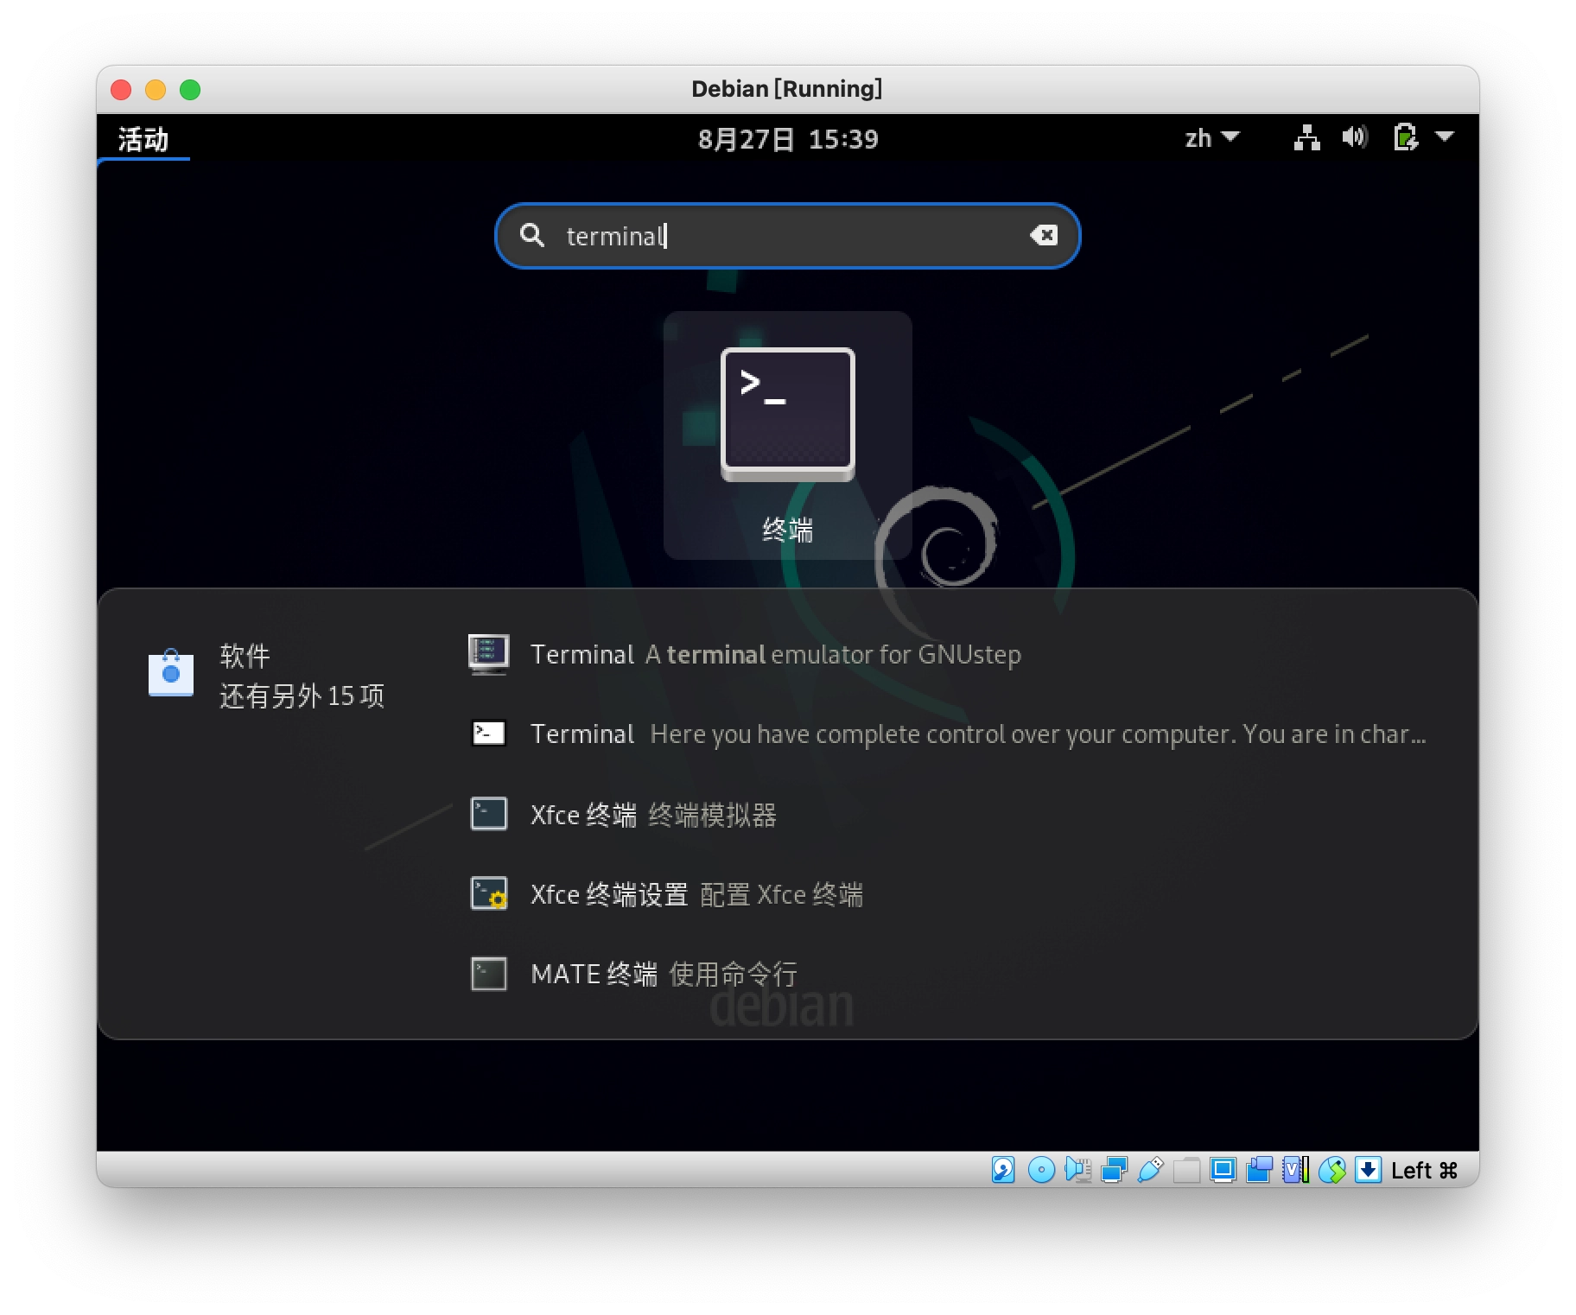Click the MATE 终端 terminal icon
Screen dimensions: 1576x1315
coord(489,974)
